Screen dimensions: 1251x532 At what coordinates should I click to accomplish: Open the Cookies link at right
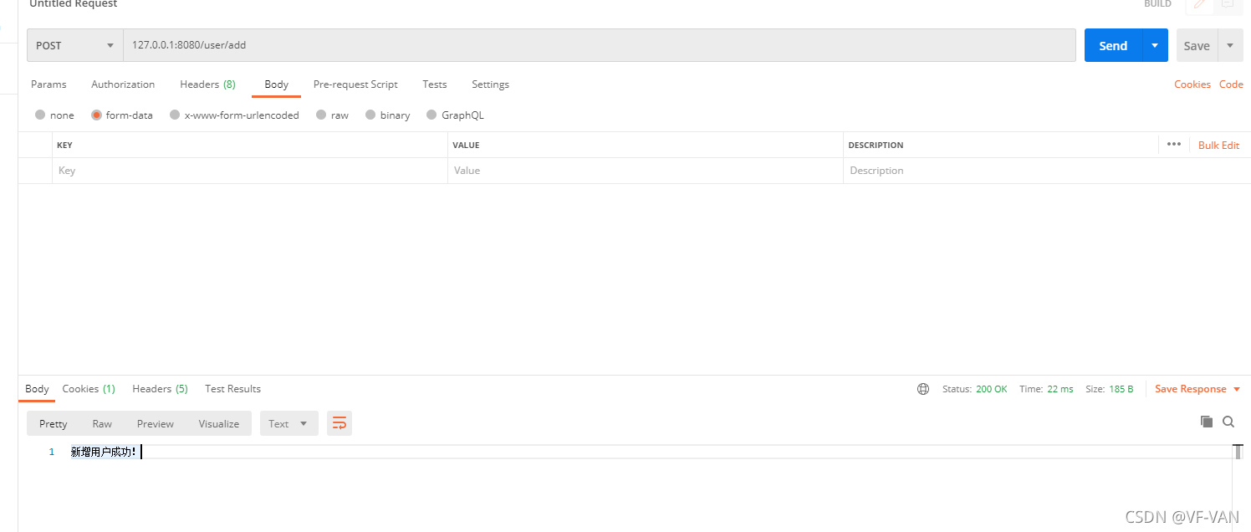click(x=1192, y=84)
